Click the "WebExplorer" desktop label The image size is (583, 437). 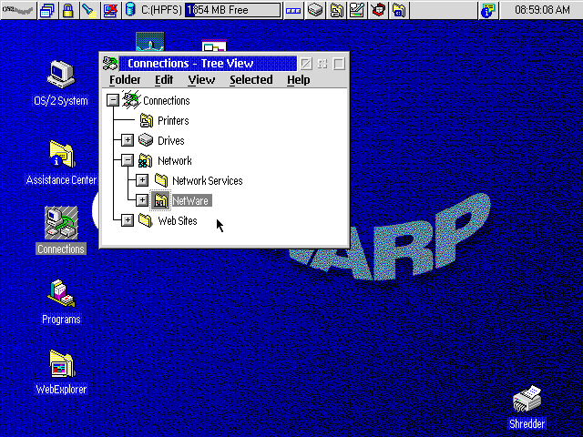click(x=61, y=390)
